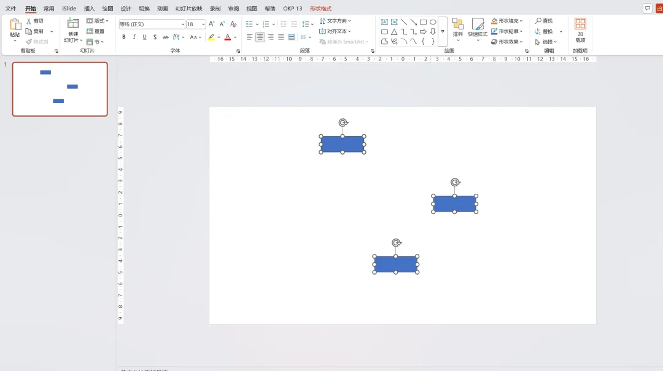Image resolution: width=663 pixels, height=371 pixels.
Task: Open the Add-ins (加载项) icon
Action: coord(581,24)
